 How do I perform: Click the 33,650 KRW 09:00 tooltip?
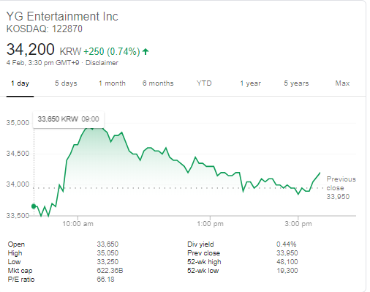[x=69, y=119]
